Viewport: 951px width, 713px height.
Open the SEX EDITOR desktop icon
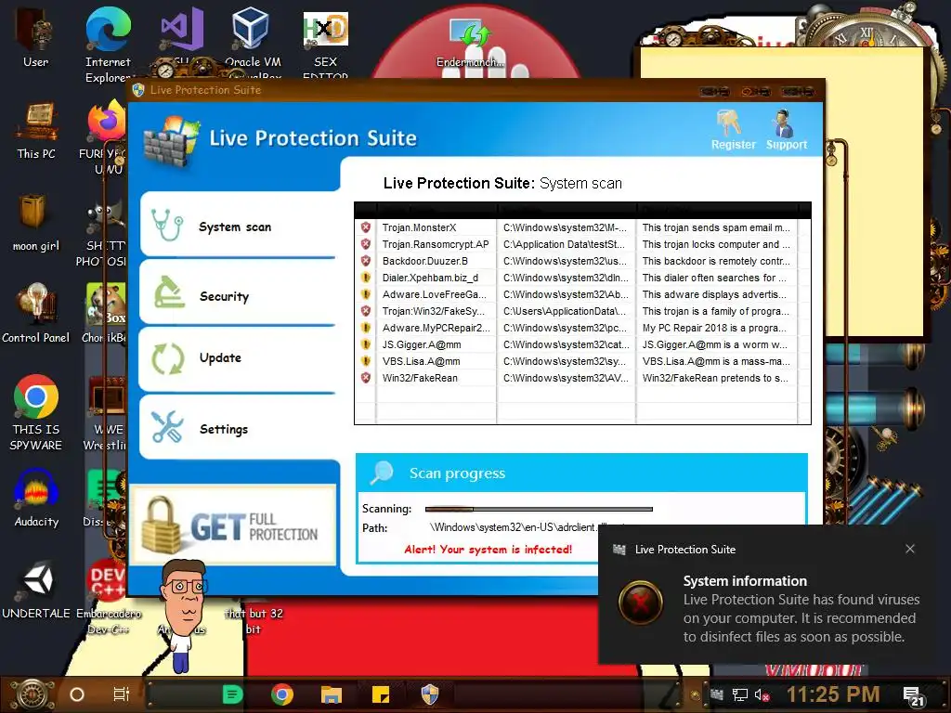tap(326, 44)
